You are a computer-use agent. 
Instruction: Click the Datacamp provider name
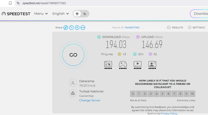coord(87,81)
